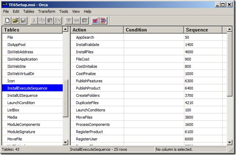Click the Sequence column header

pos(203,30)
